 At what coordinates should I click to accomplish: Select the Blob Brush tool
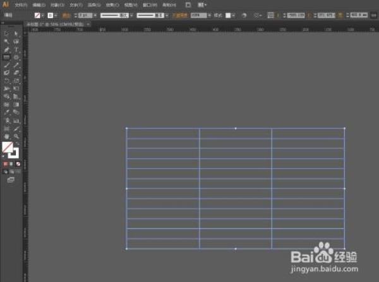pos(6,73)
